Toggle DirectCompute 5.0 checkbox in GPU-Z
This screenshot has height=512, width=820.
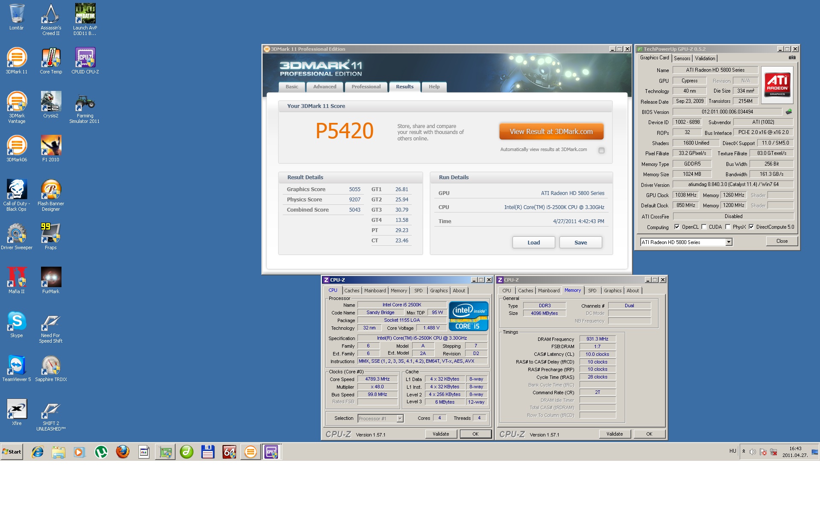tap(751, 227)
